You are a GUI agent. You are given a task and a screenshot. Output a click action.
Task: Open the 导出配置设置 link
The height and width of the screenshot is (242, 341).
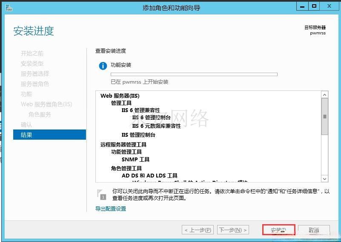(x=111, y=209)
